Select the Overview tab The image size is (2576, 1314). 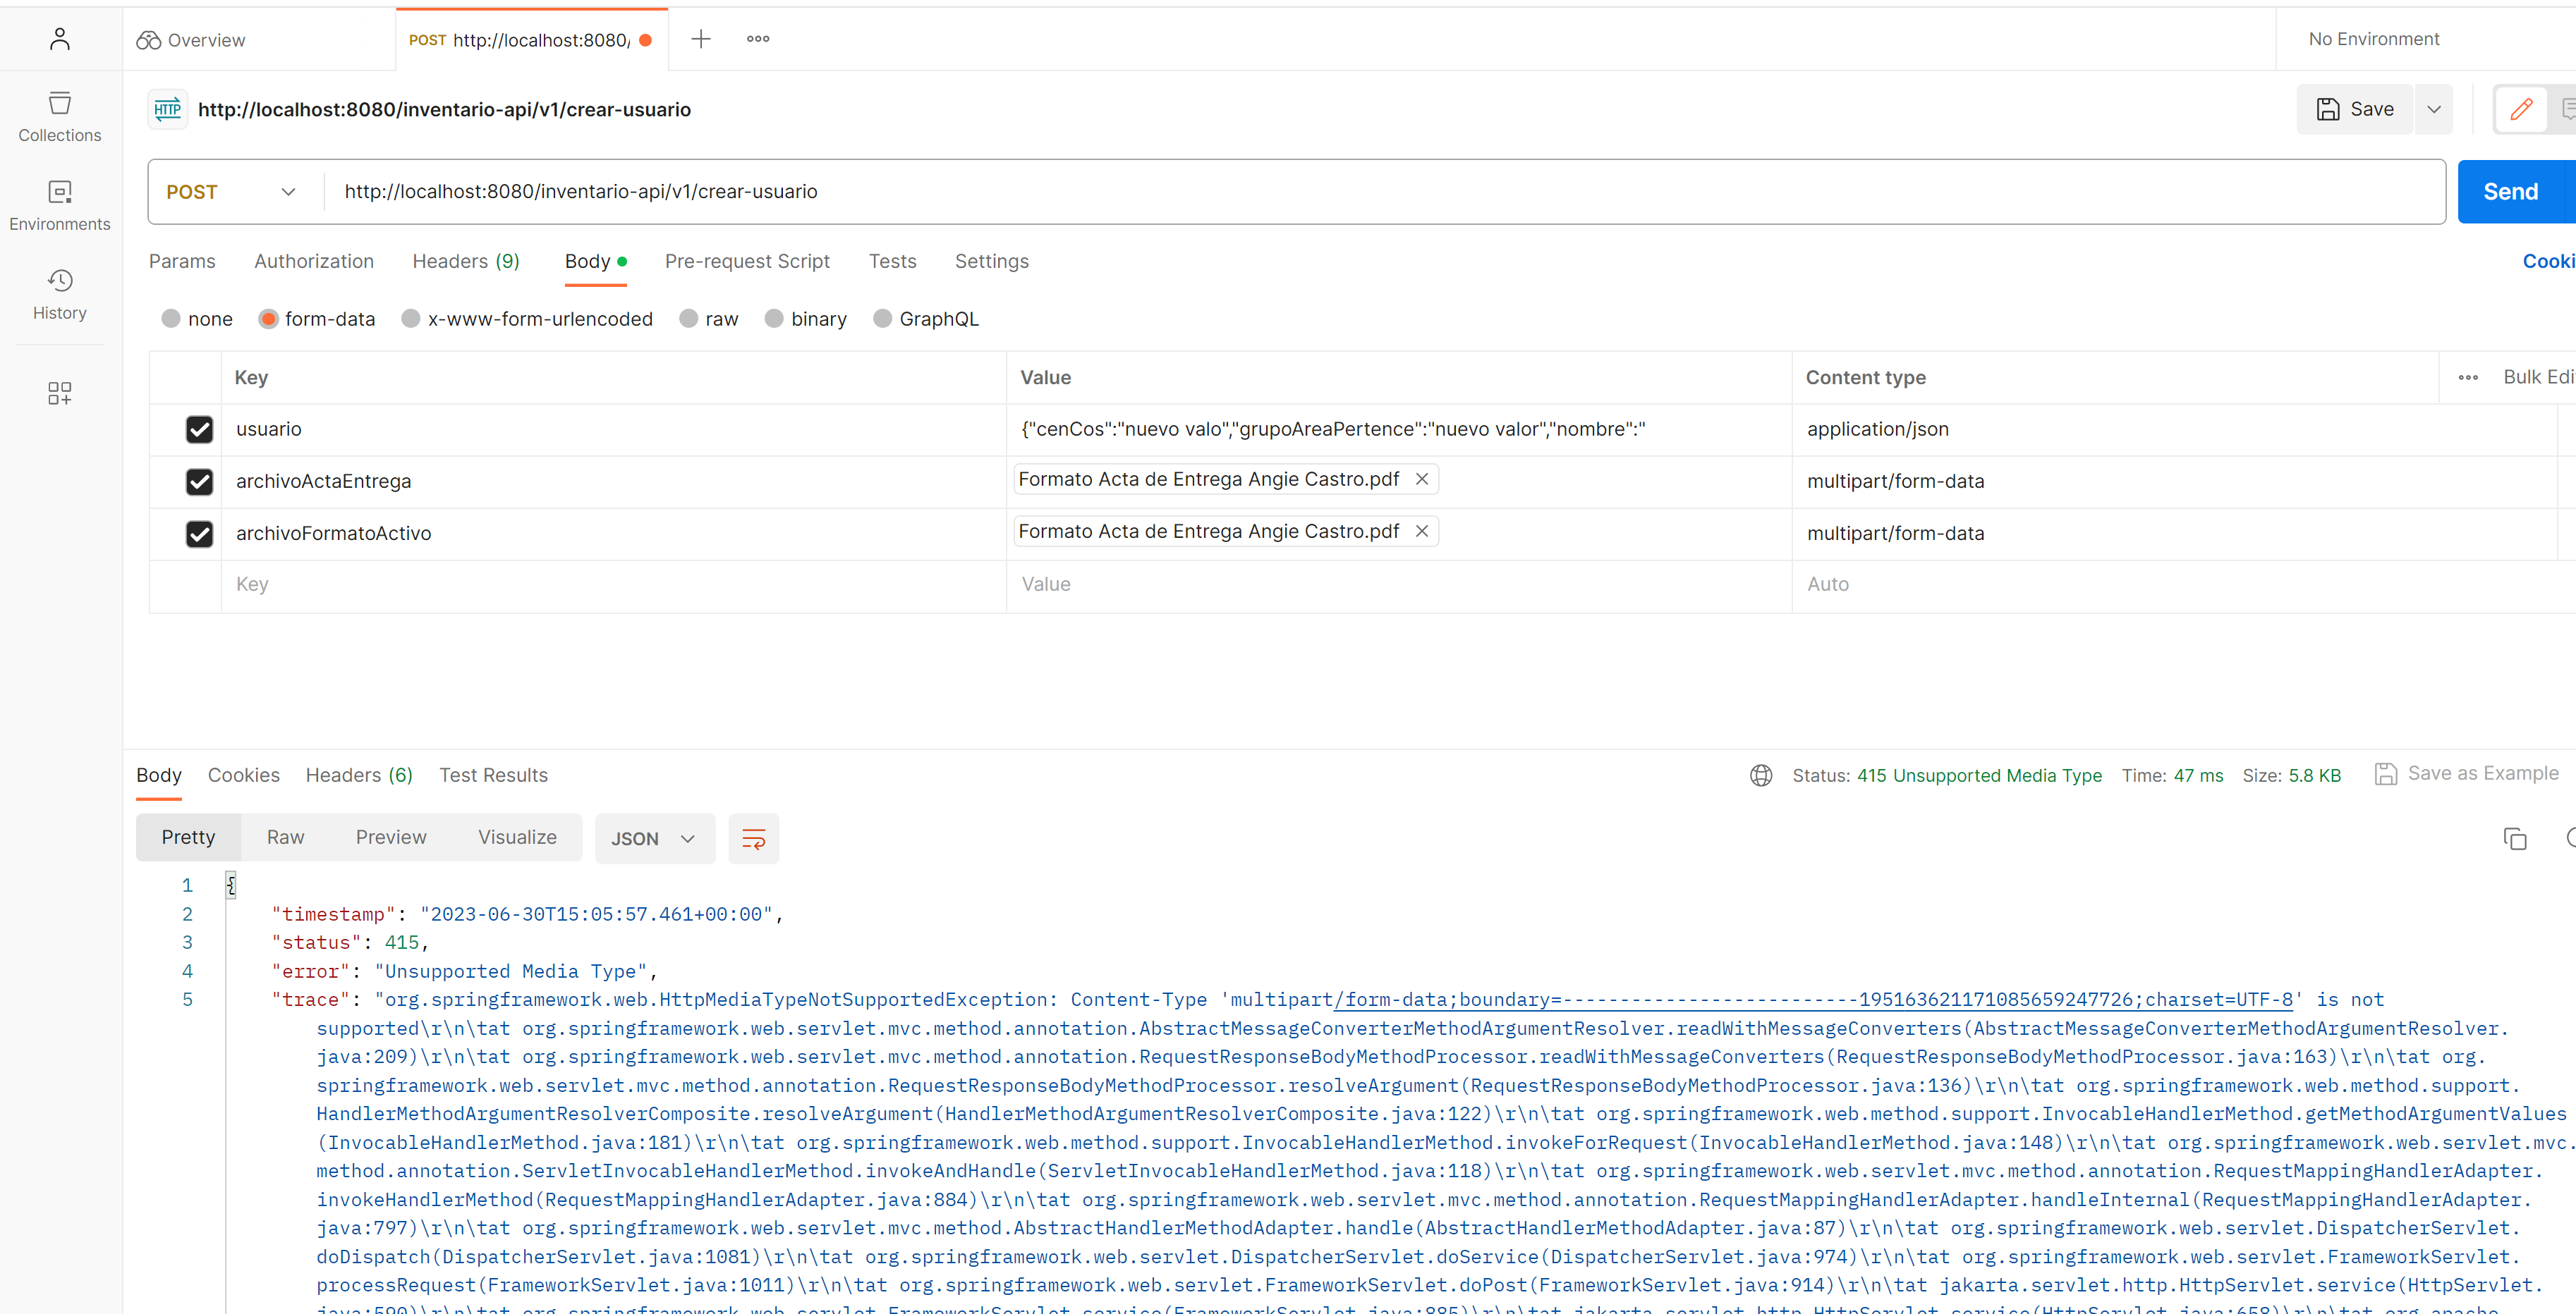(259, 40)
